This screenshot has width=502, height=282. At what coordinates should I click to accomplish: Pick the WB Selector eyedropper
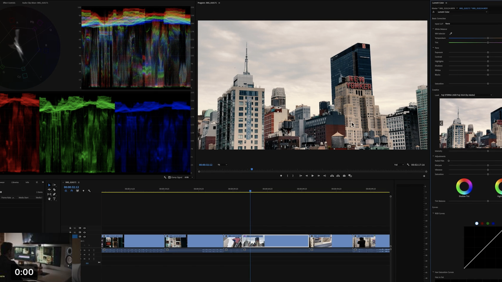[451, 34]
